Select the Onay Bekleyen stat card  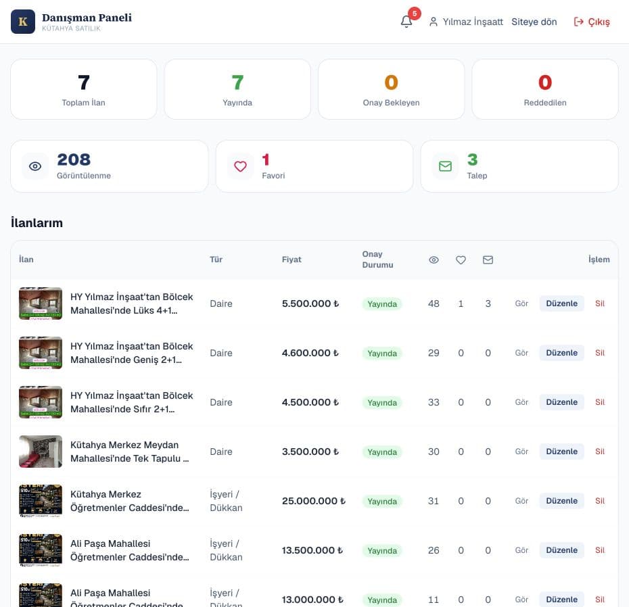point(391,89)
